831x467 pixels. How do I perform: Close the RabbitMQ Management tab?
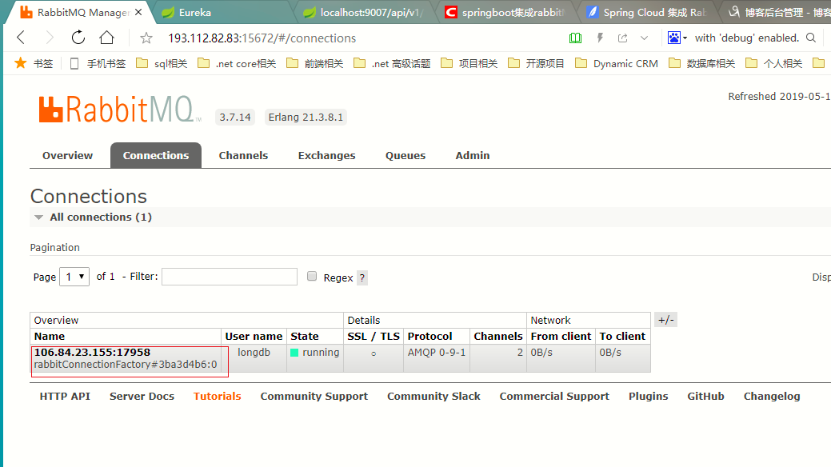pyautogui.click(x=138, y=12)
